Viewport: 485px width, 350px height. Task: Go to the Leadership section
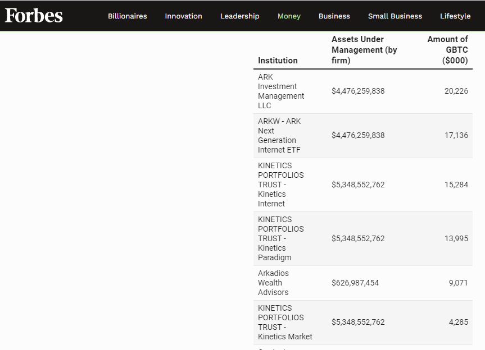[x=240, y=16]
